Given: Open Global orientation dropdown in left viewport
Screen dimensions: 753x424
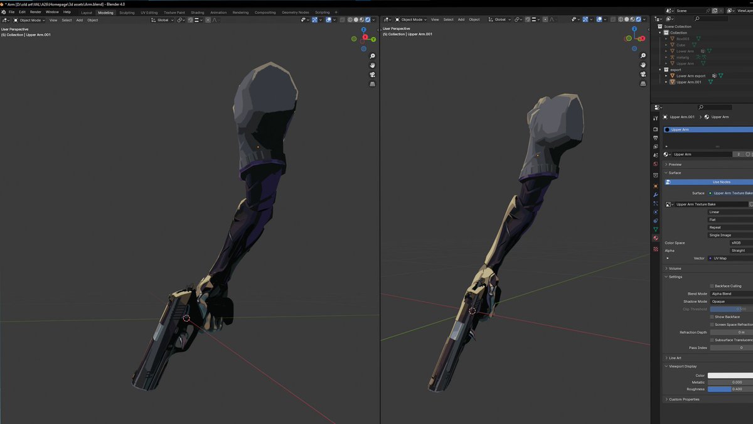Looking at the screenshot, I should pos(163,19).
